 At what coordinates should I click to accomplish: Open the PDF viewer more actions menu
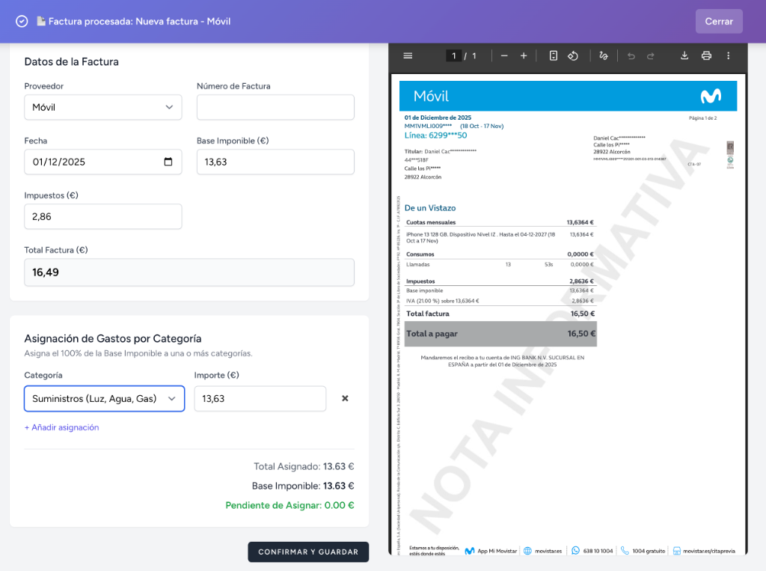click(728, 55)
